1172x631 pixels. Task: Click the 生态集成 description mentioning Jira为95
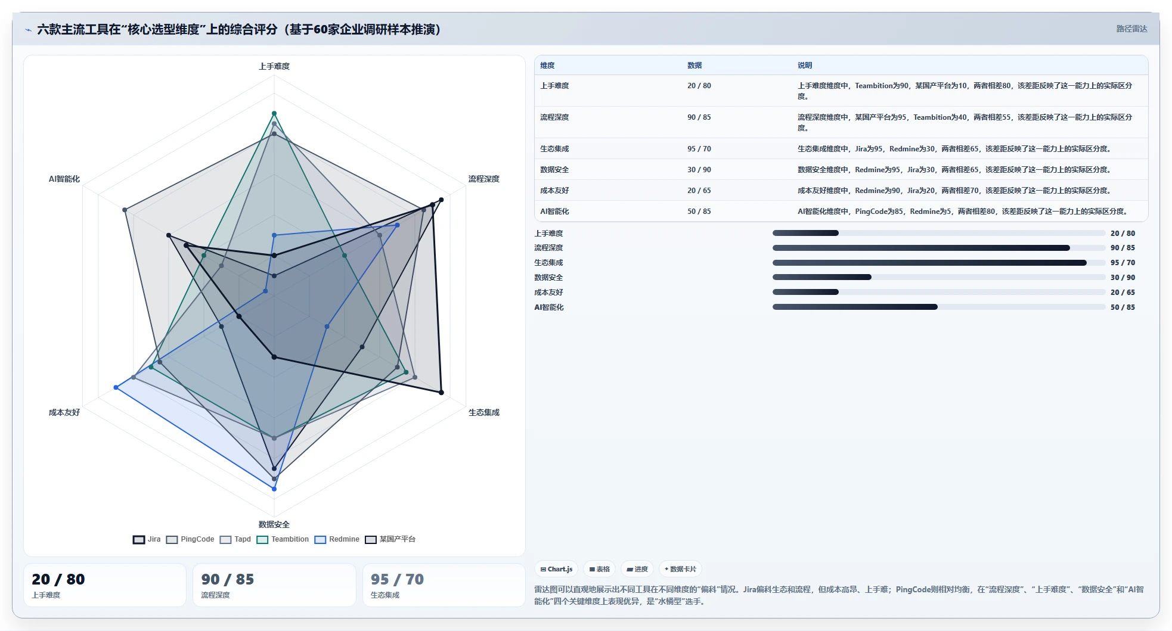pos(954,149)
